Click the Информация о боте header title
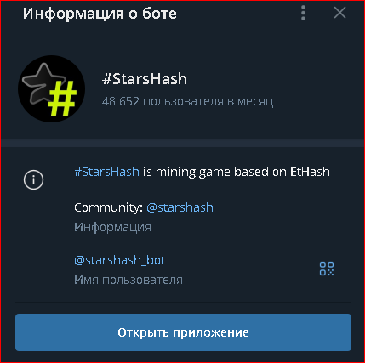365x363 pixels. click(x=100, y=14)
